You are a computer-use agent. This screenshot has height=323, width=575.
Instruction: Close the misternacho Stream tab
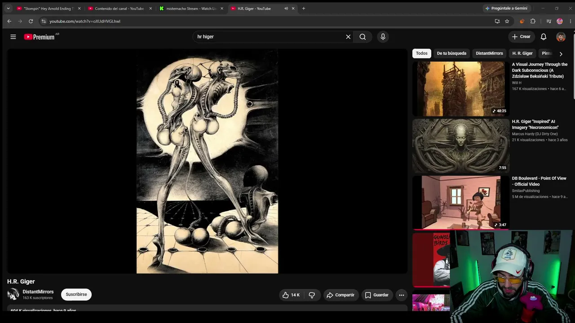point(222,9)
